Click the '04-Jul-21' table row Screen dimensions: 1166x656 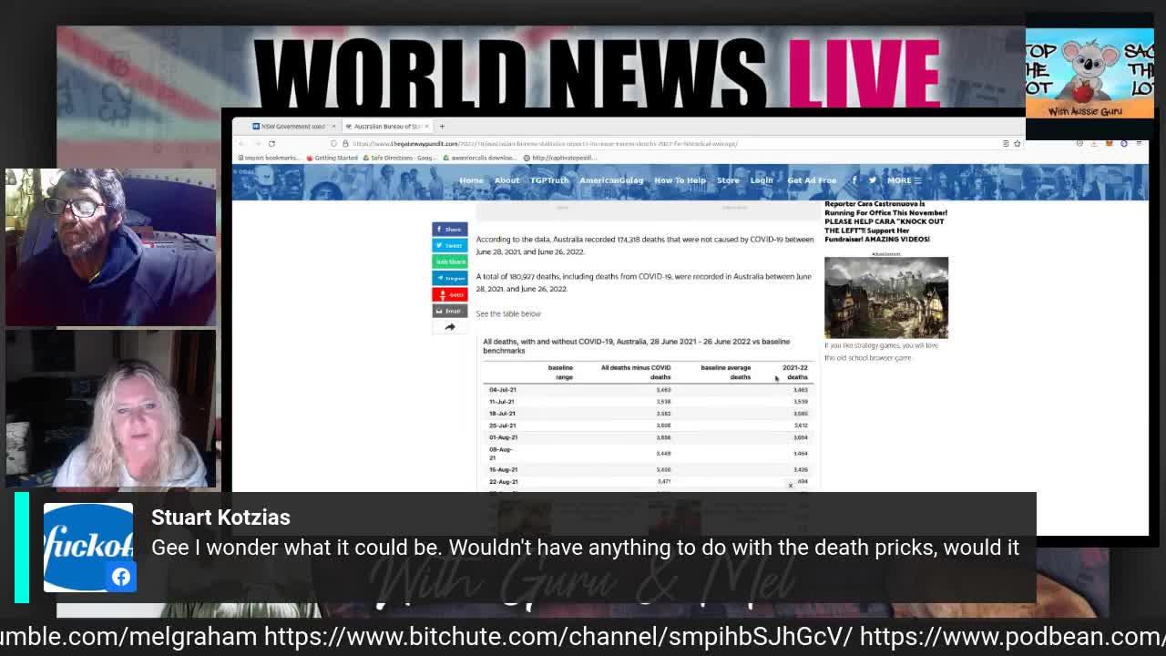648,390
